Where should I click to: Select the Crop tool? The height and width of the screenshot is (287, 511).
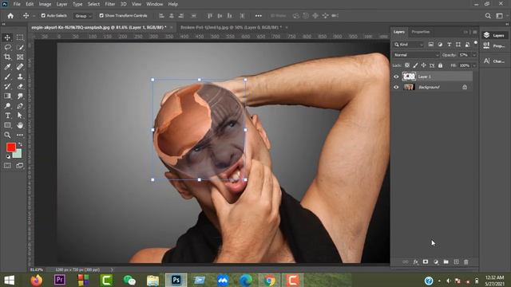tap(7, 57)
